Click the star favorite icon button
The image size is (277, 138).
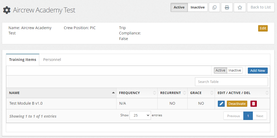pyautogui.click(x=240, y=7)
